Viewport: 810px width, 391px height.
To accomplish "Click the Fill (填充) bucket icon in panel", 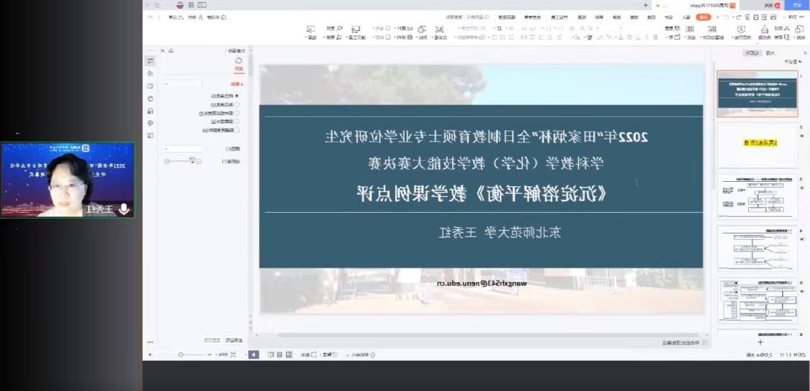I will pos(239,60).
